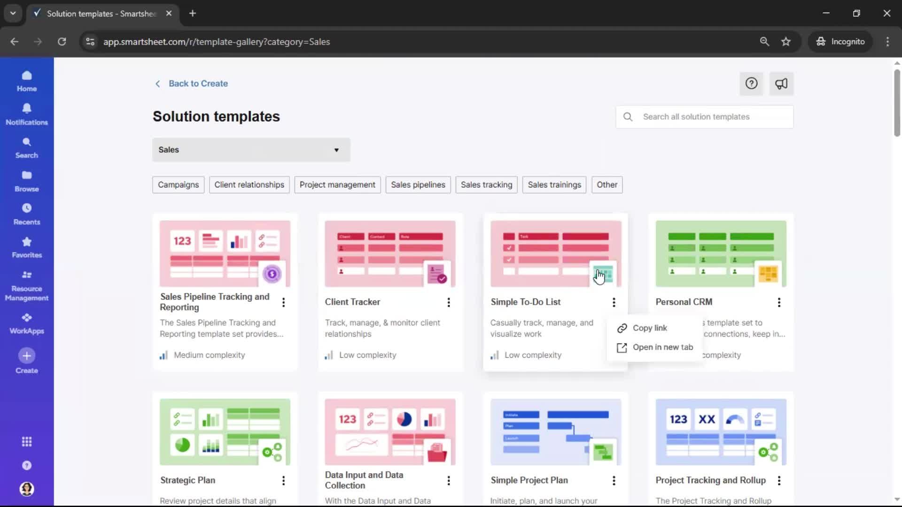The height and width of the screenshot is (507, 902).
Task: Click the Back to Create link
Action: [x=197, y=84]
